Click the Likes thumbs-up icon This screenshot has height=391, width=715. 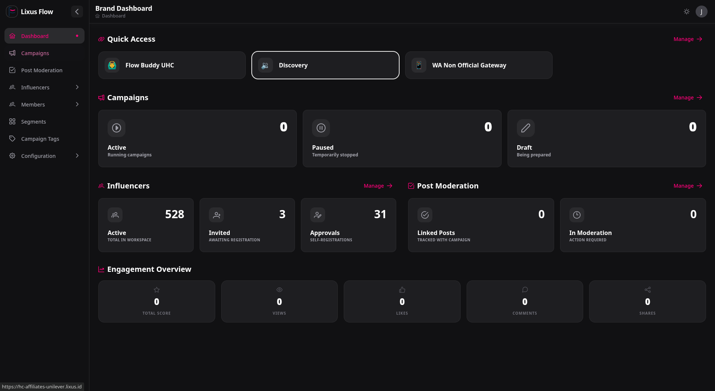point(402,290)
